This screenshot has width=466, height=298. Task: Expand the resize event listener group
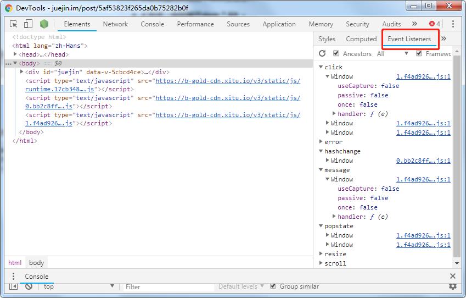(321, 254)
